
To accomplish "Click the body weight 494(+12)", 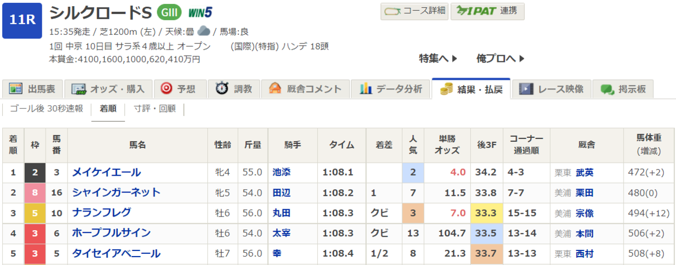I will 648,213.
